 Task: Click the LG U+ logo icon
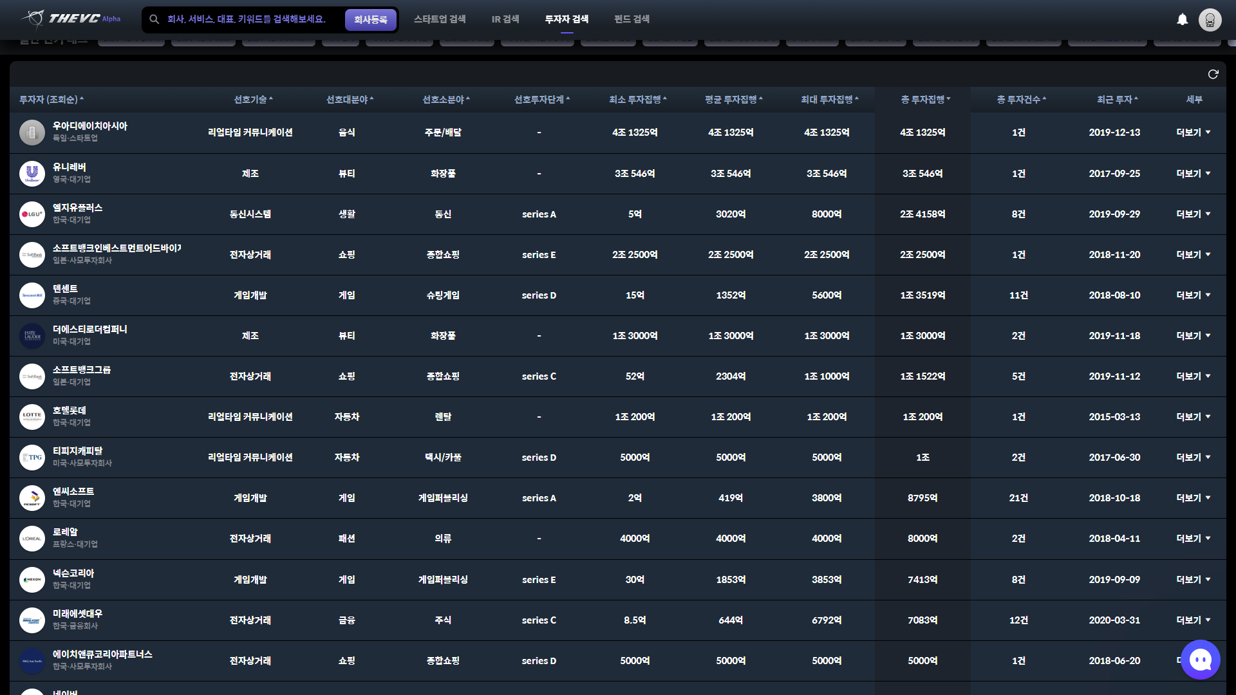click(32, 214)
